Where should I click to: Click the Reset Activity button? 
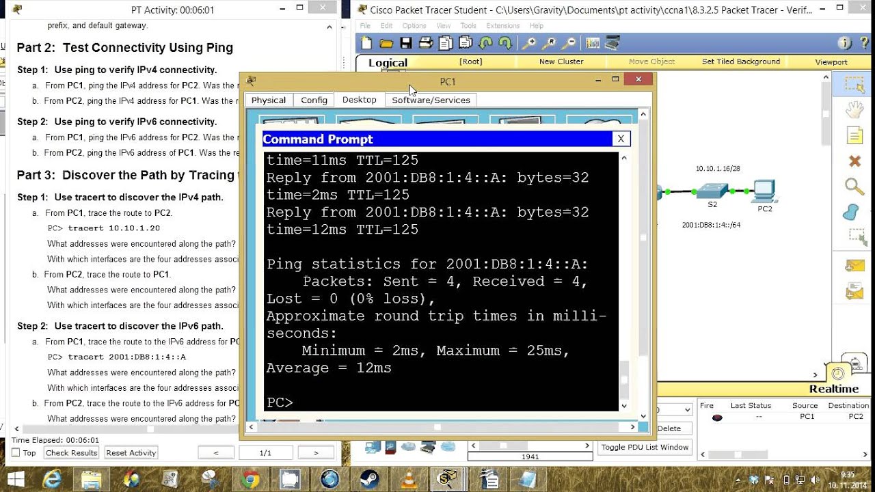(131, 453)
